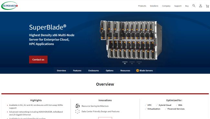Click the 'Optimized for:' heading
This screenshot has width=210, height=119.
[x=174, y=100]
